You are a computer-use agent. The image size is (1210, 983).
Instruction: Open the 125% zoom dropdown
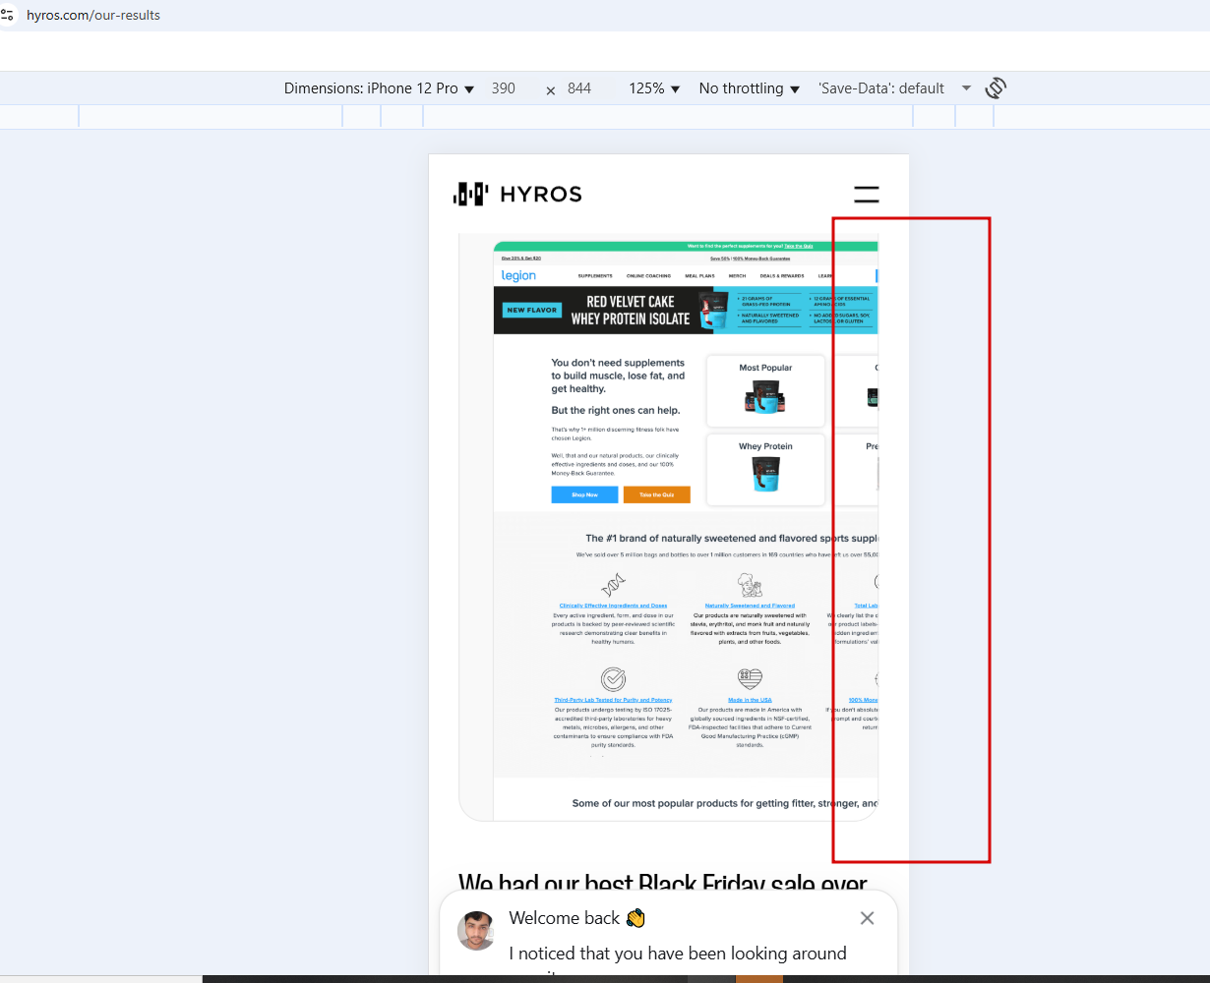click(x=654, y=88)
